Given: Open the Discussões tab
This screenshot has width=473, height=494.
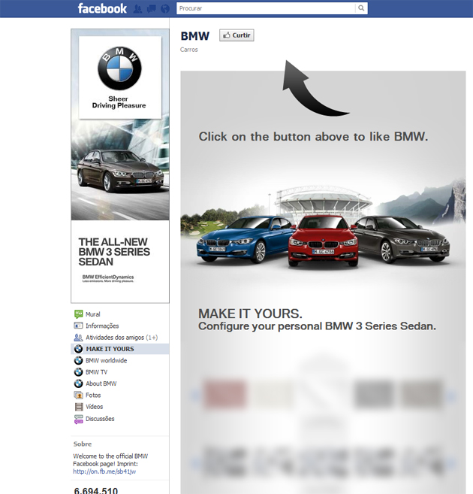Looking at the screenshot, I should pyautogui.click(x=100, y=419).
